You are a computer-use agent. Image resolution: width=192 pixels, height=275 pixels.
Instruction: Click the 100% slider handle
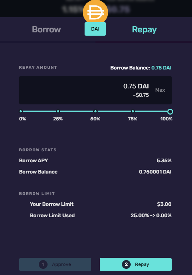point(170,112)
